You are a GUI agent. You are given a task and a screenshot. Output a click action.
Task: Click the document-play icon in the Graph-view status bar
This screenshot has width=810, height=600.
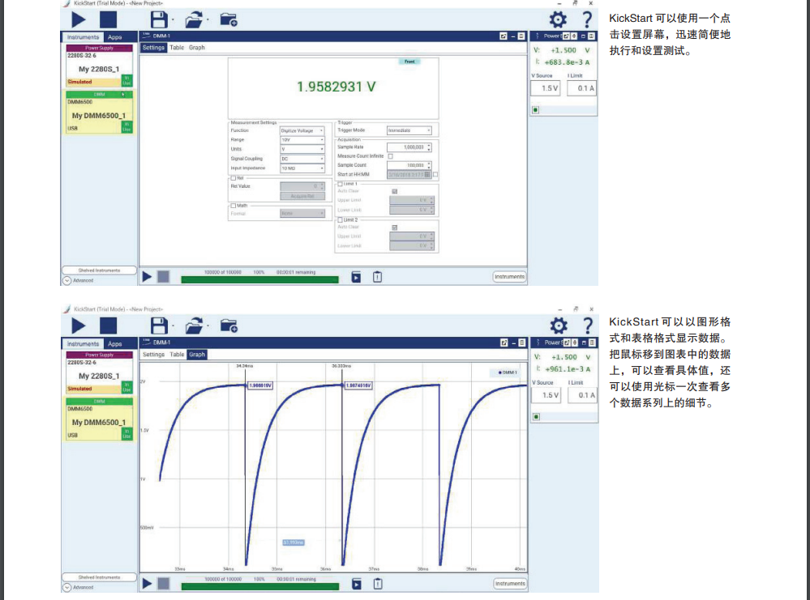click(357, 584)
